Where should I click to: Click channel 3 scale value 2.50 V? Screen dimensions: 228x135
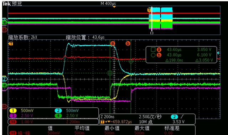click(x=27, y=116)
